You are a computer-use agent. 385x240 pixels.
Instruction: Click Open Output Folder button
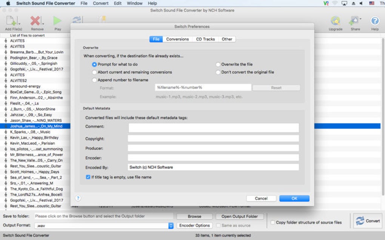(x=240, y=217)
